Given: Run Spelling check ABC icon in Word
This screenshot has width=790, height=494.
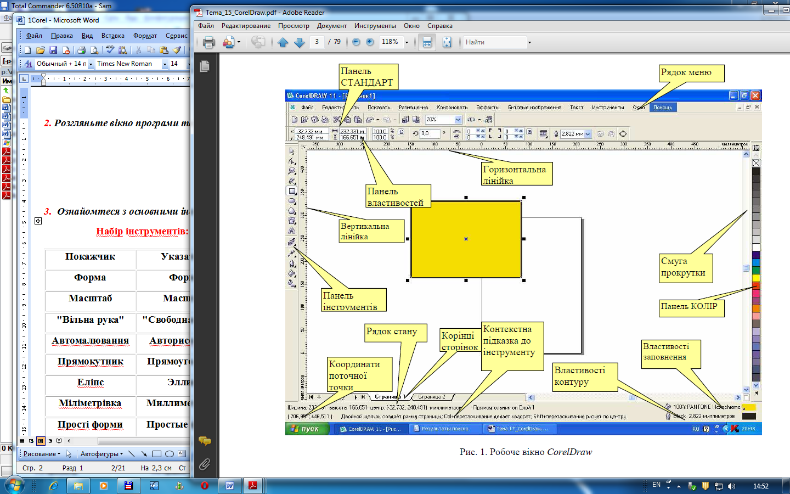Looking at the screenshot, I should 110,50.
